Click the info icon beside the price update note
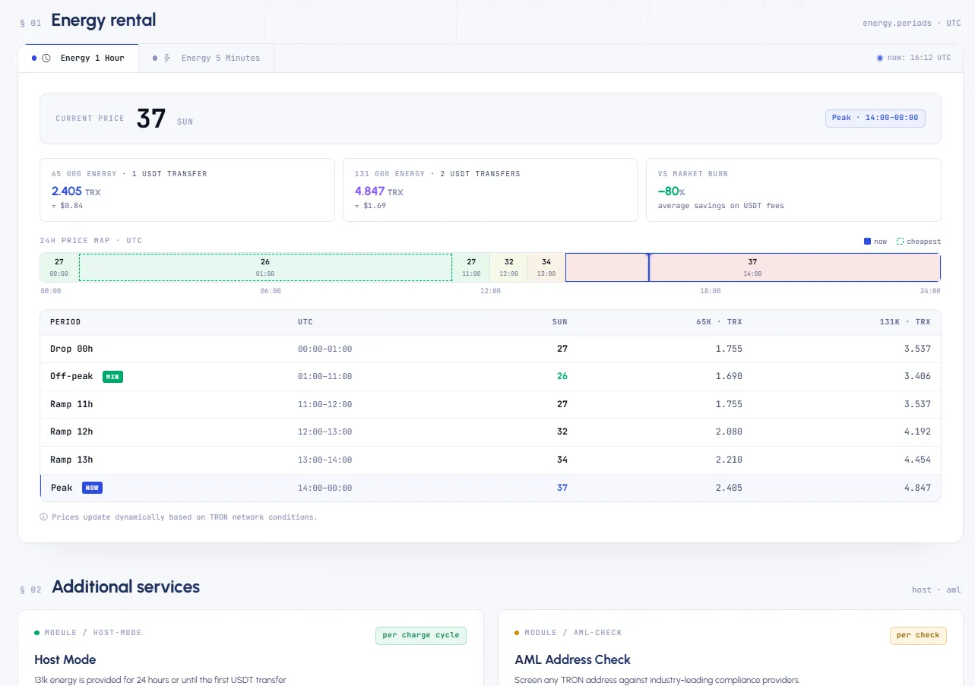 [x=43, y=517]
